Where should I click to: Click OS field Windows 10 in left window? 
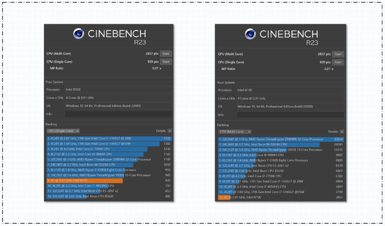point(118,106)
